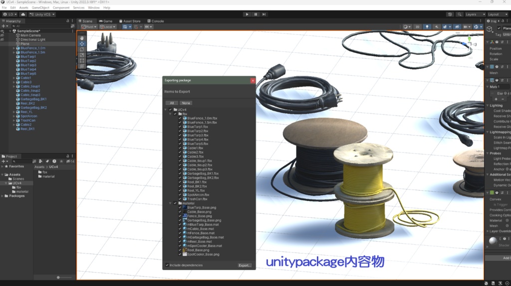511x286 pixels.
Task: Click search by label icon in Project
Action: [x=47, y=161]
